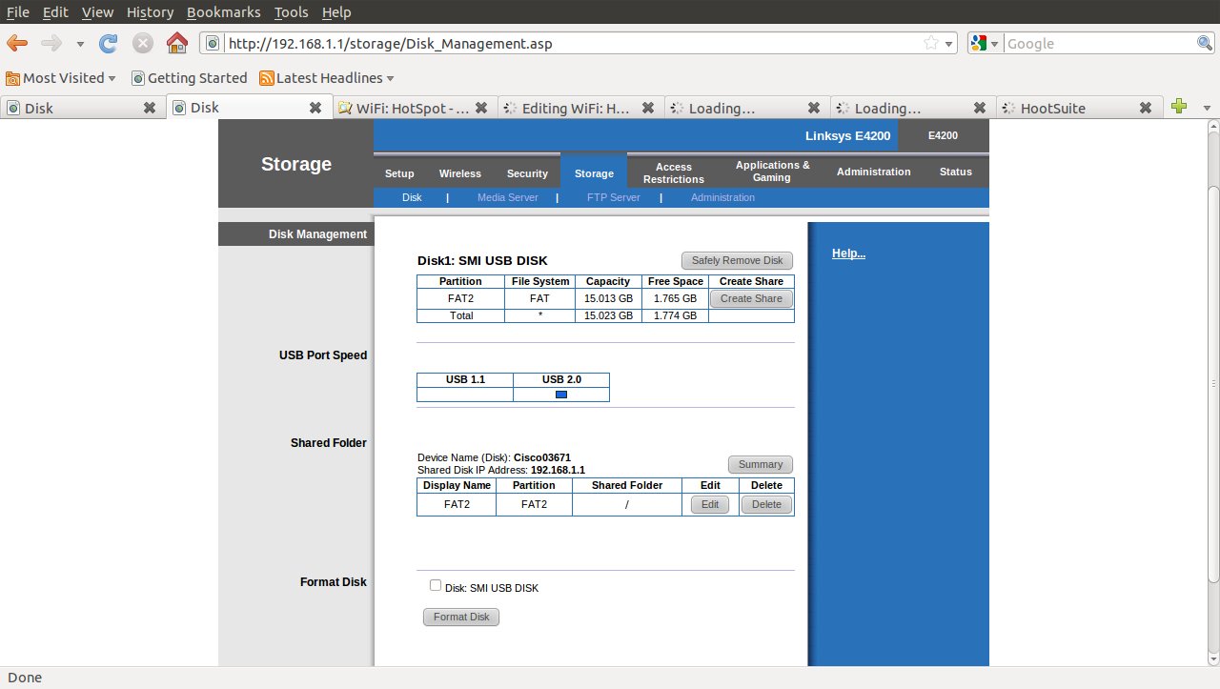Click the USB 2.0 blue speed indicator
The height and width of the screenshot is (689, 1220).
[x=561, y=395]
